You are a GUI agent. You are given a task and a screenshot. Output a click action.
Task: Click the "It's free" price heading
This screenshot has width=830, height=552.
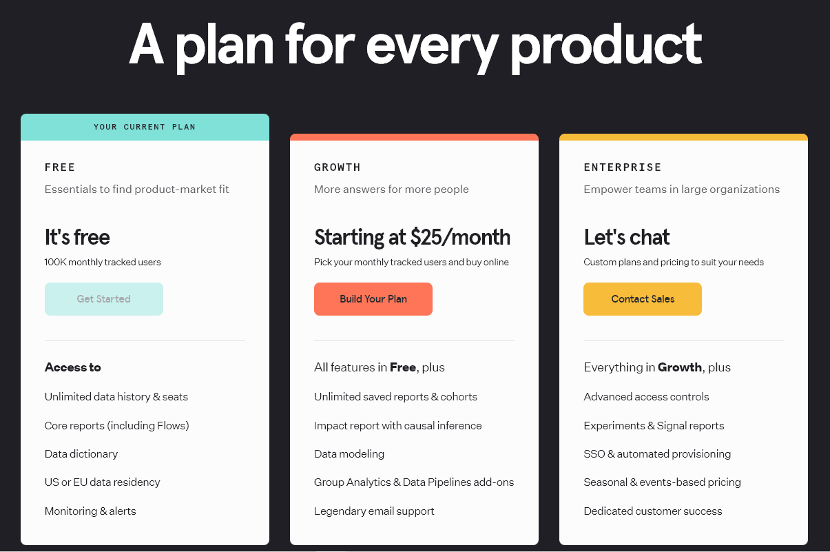[x=77, y=237]
